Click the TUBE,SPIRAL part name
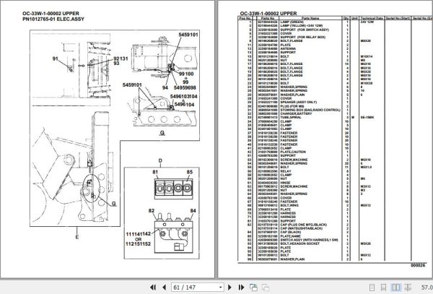Viewport: 433px width, 294px height. tap(291, 118)
